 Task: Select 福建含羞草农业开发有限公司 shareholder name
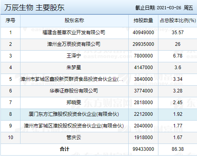(74, 33)
